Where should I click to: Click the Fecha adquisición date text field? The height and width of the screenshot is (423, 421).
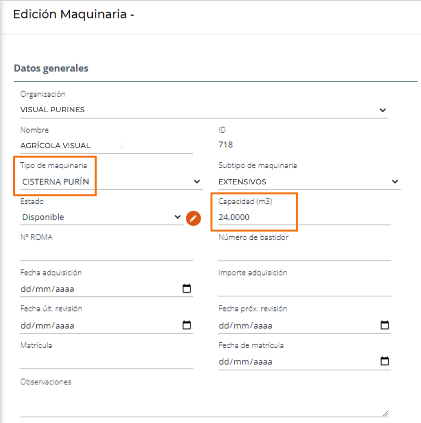(x=47, y=289)
